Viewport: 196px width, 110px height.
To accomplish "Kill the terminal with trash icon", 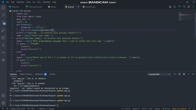I will tap(184, 74).
